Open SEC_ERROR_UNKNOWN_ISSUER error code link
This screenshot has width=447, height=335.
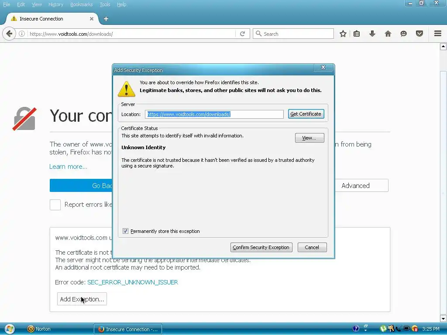[x=133, y=282]
